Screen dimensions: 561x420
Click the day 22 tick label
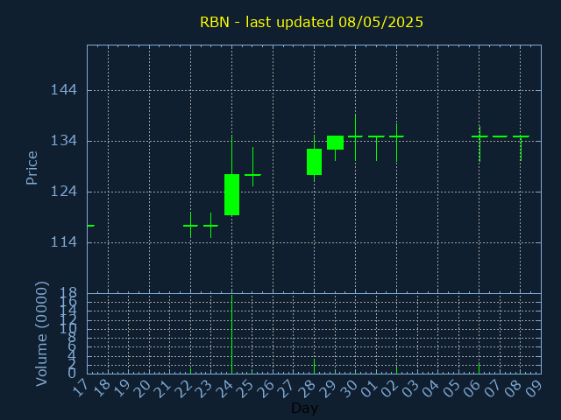pos(183,388)
